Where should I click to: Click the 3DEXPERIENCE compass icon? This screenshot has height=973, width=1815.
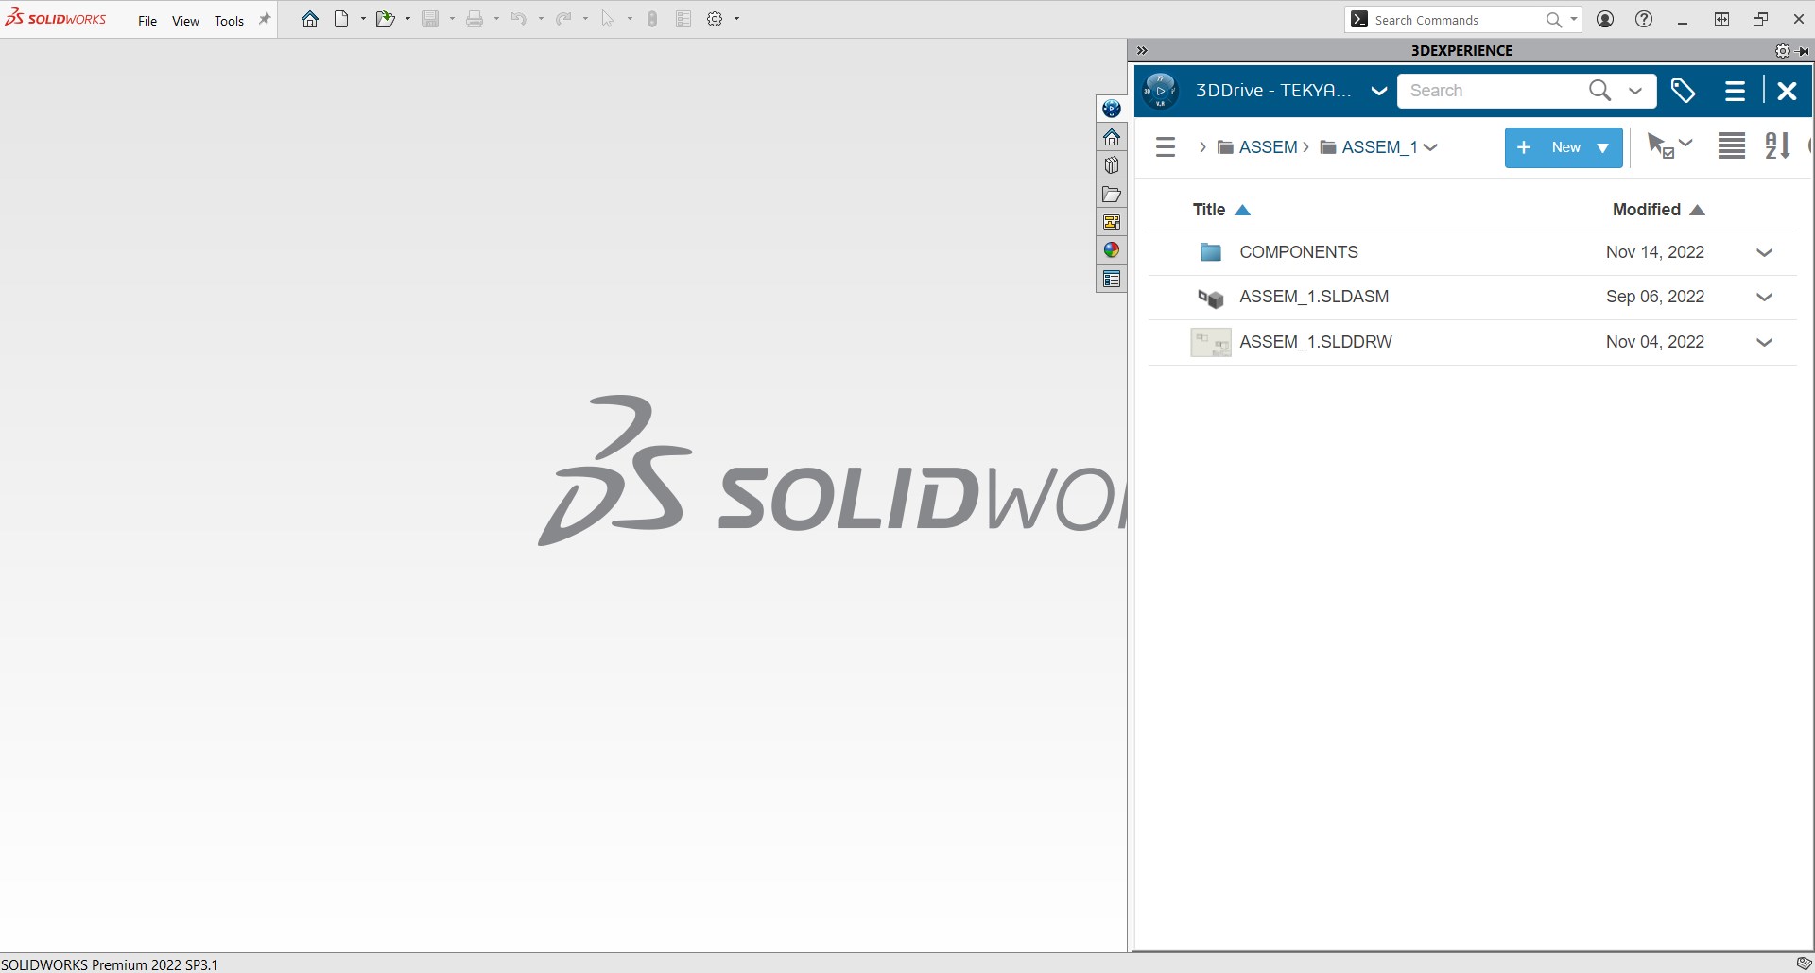coord(1160,91)
